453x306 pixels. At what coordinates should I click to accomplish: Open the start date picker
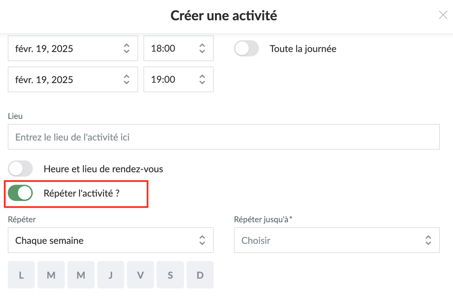[x=68, y=49]
